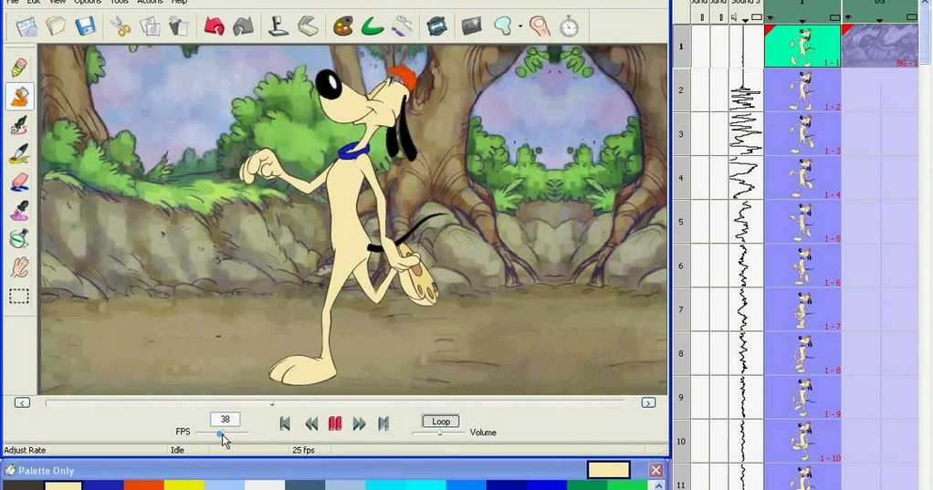Image resolution: width=933 pixels, height=490 pixels.
Task: Click left arrow button beside scrub bar
Action: [x=22, y=403]
